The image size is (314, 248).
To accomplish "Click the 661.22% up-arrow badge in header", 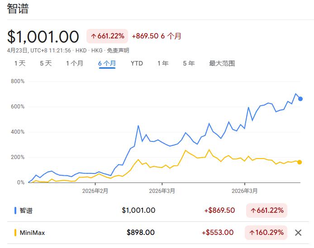I will pos(107,36).
